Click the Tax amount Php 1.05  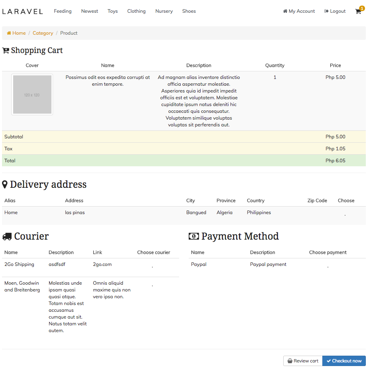[335, 149]
